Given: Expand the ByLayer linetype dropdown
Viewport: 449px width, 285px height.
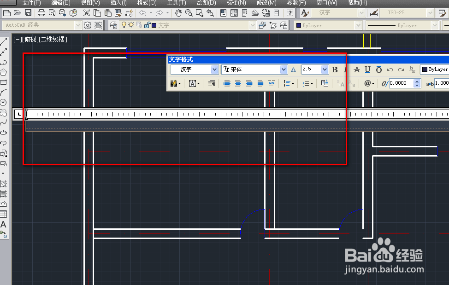Looking at the screenshot, I should coord(435,25).
